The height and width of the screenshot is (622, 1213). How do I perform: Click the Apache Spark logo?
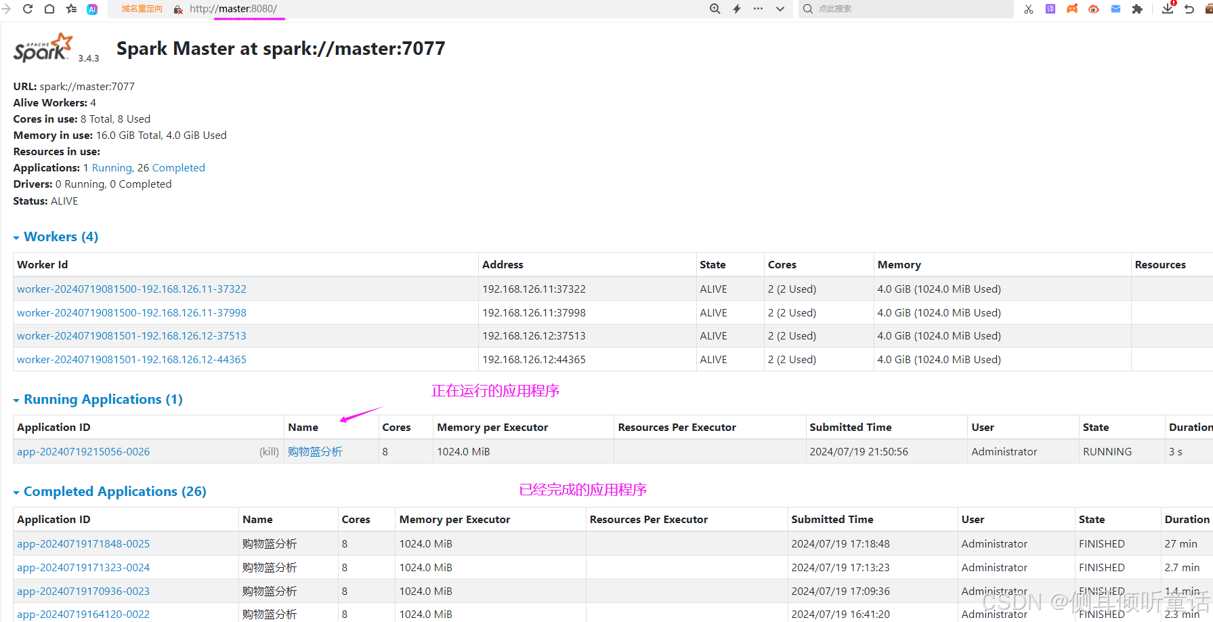tap(43, 48)
